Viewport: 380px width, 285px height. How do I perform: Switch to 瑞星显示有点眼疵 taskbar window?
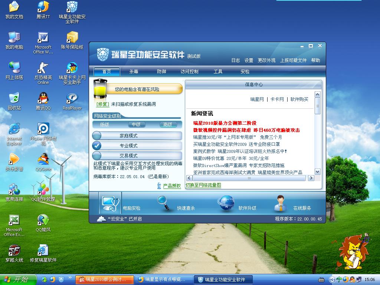coord(164,279)
